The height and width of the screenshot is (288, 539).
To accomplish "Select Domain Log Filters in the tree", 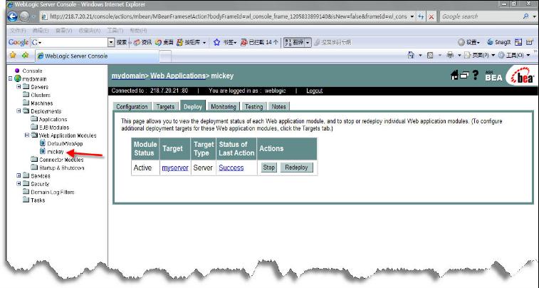I will click(53, 192).
